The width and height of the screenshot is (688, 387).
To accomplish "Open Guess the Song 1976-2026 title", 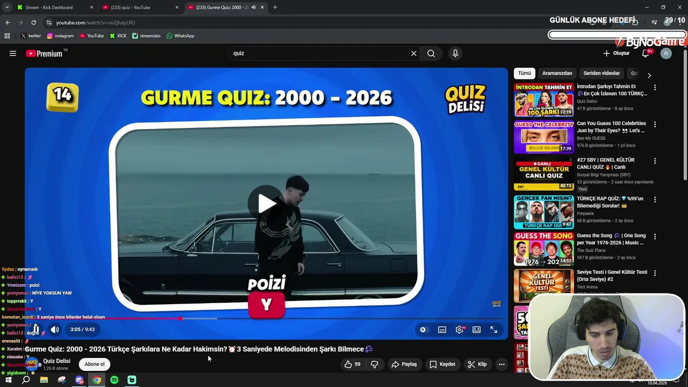I will coord(611,239).
